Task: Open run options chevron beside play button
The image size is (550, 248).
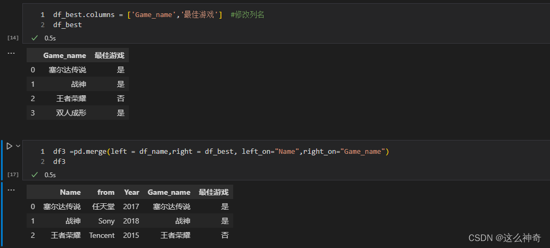Action: 18,145
